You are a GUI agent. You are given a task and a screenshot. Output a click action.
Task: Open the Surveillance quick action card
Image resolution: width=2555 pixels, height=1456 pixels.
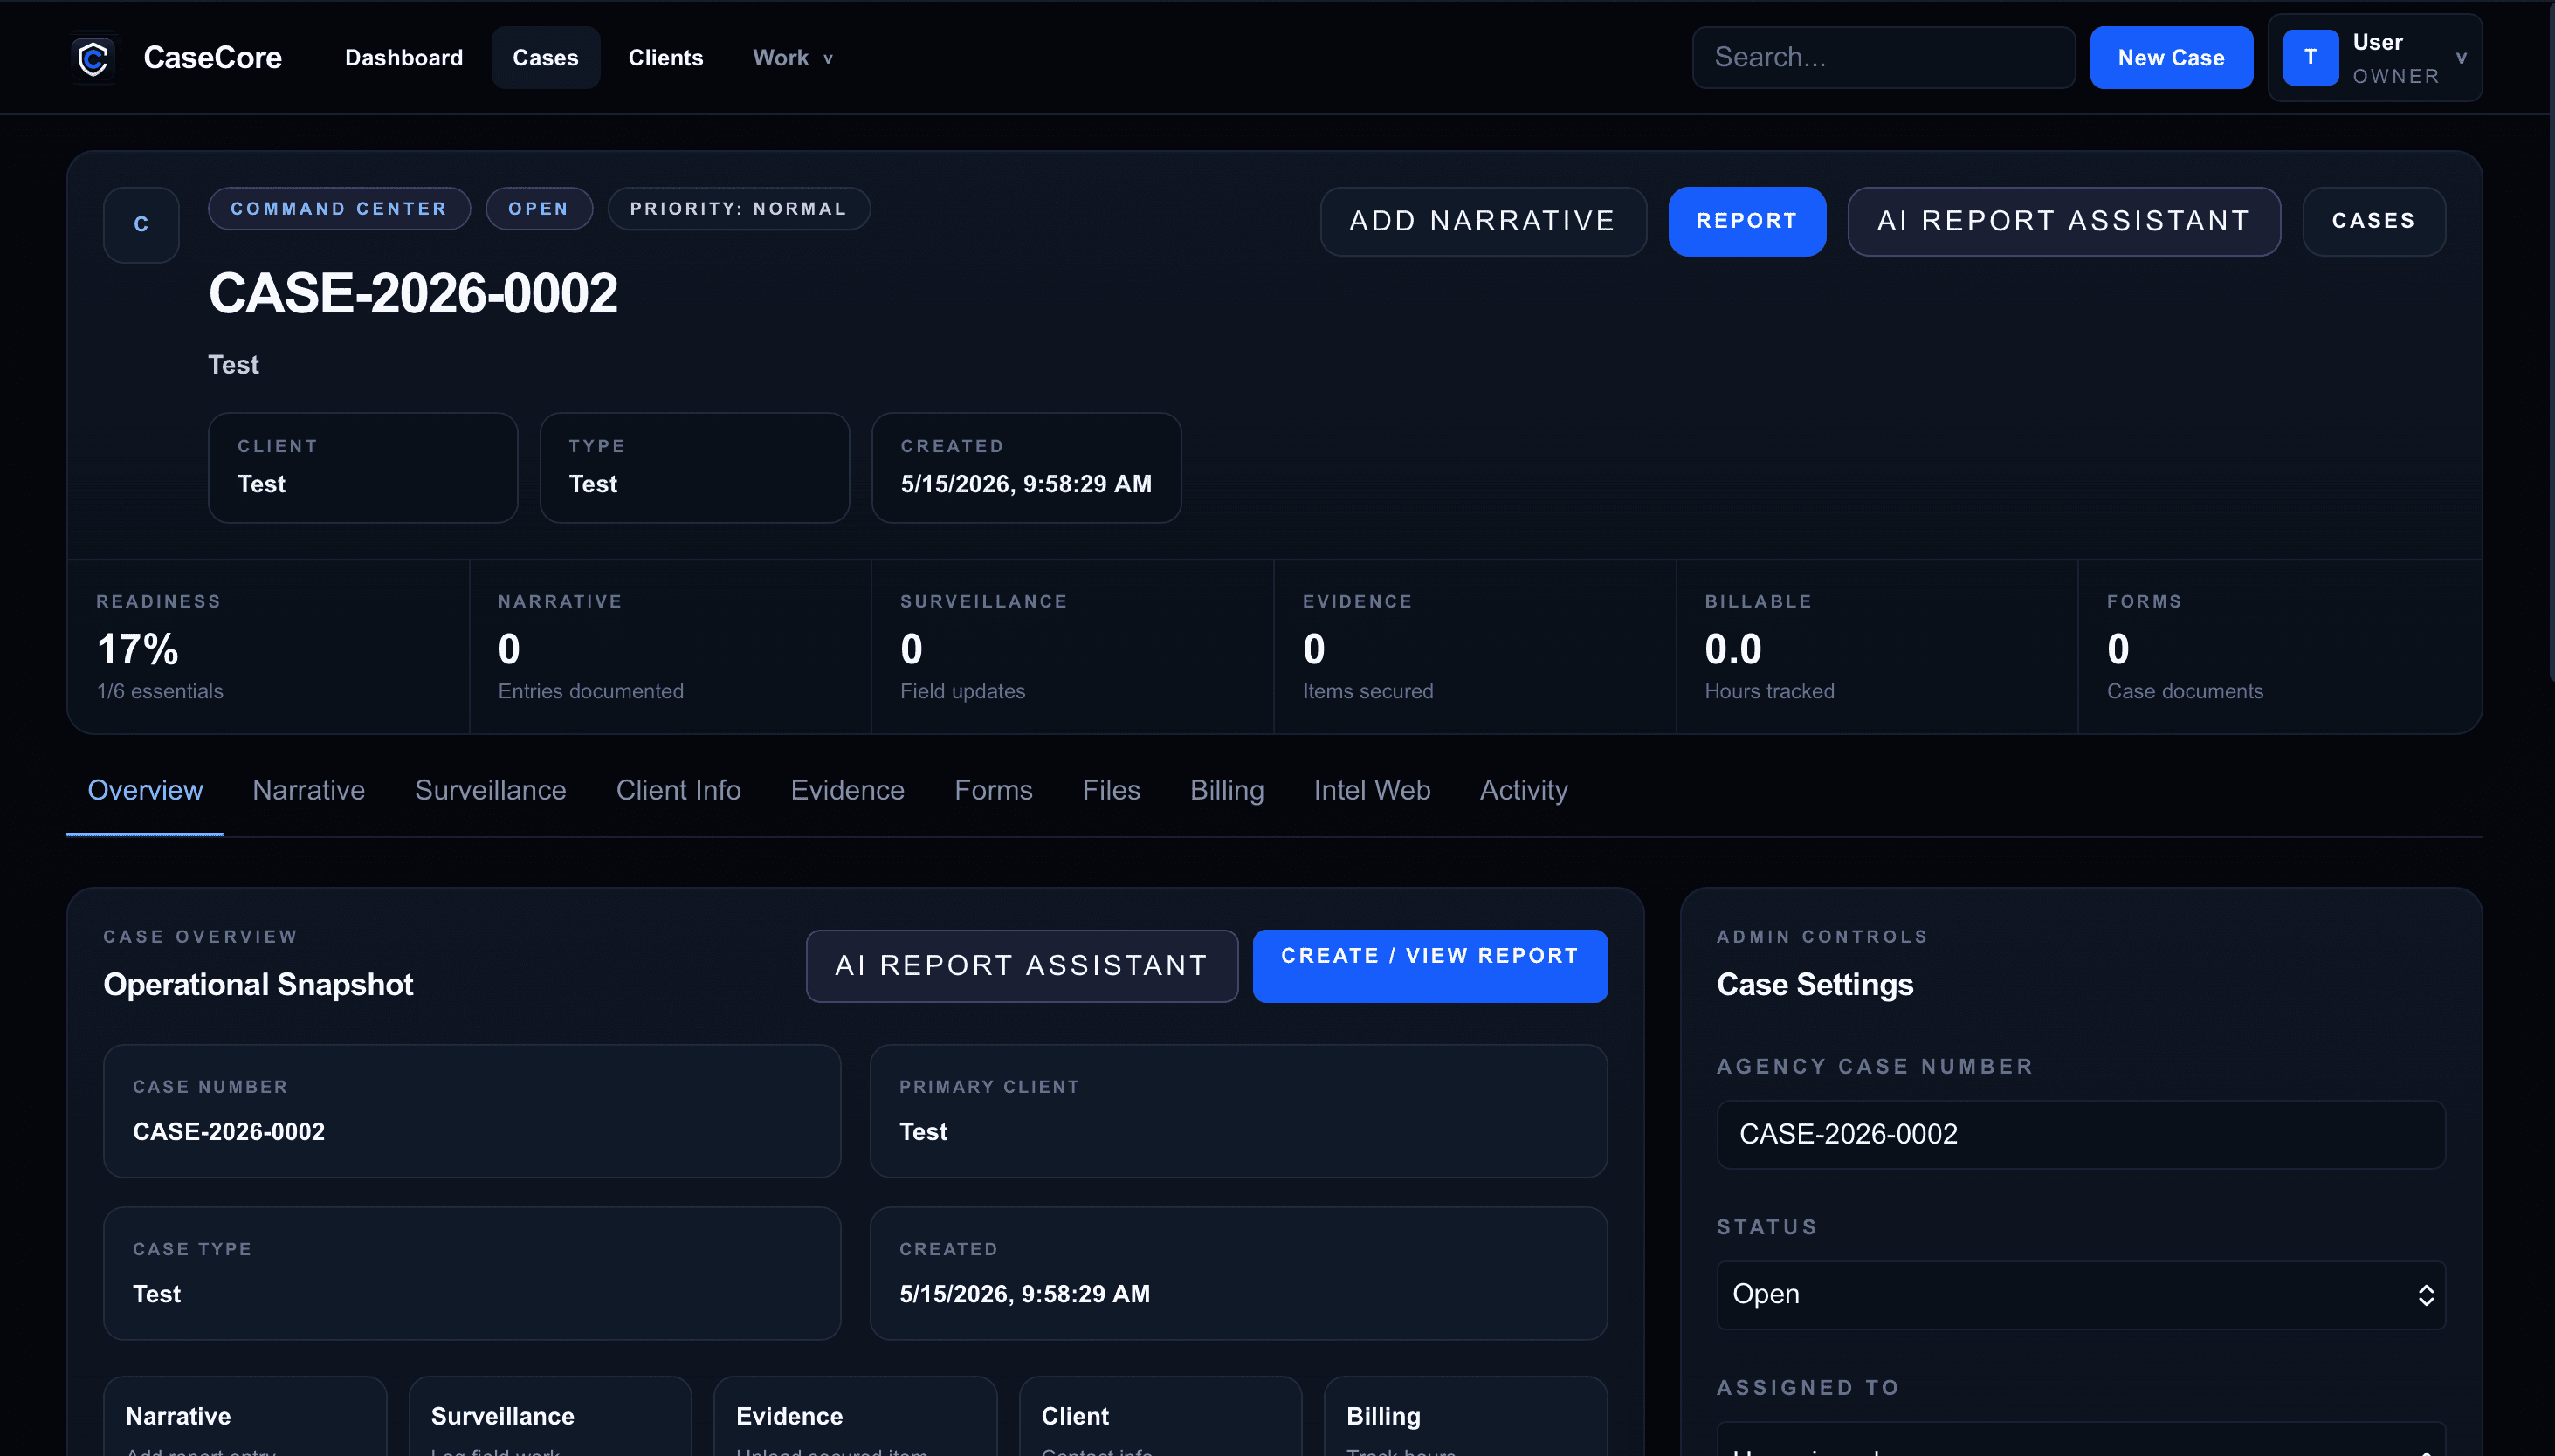pyautogui.click(x=550, y=1418)
